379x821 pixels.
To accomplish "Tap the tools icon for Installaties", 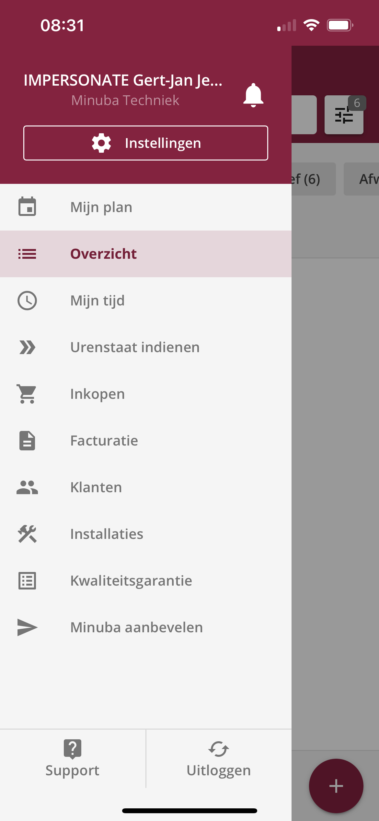I will 27,534.
